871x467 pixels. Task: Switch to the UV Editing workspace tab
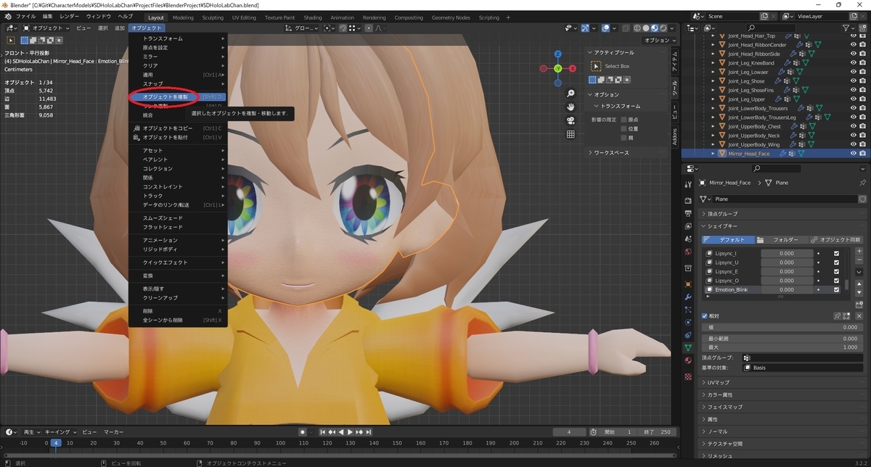244,17
